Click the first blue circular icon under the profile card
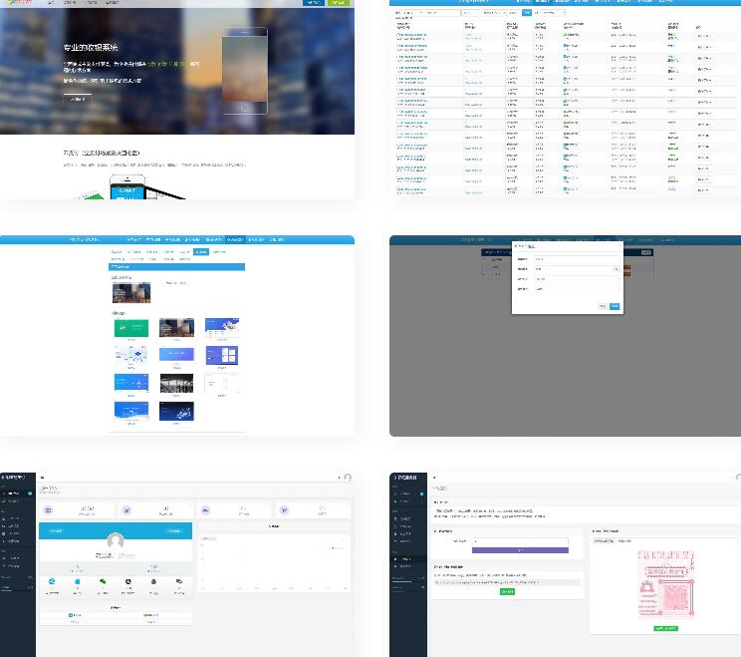This screenshot has width=741, height=657. [x=51, y=581]
